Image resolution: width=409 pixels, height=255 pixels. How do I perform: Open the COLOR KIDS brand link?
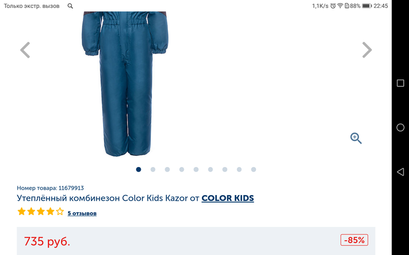[228, 198]
